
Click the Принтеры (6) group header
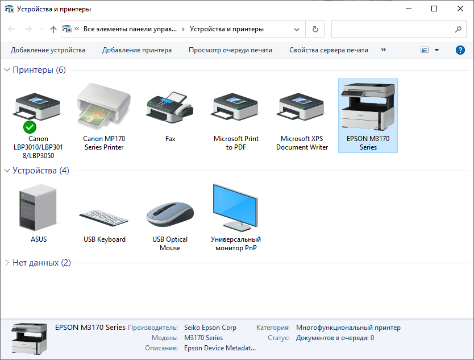click(x=39, y=70)
